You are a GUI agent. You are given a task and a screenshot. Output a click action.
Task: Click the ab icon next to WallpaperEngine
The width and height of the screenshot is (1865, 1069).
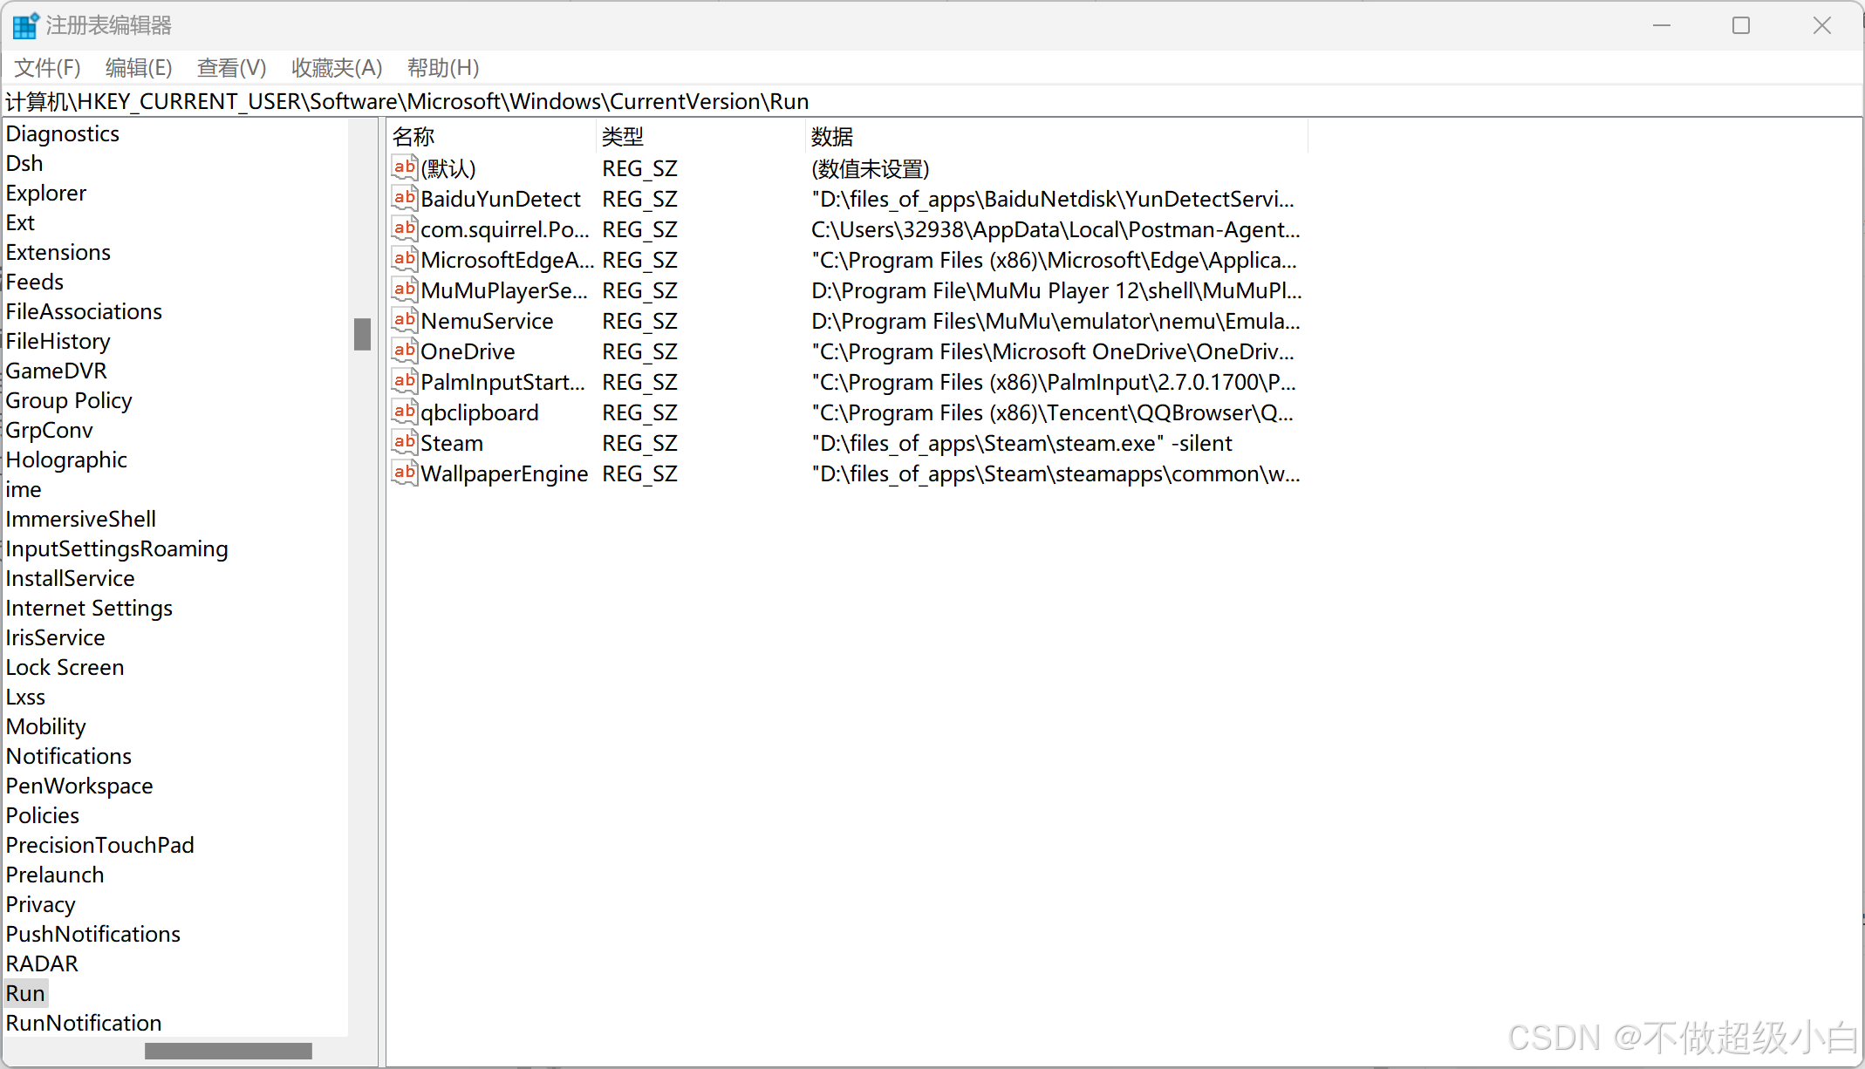tap(404, 473)
